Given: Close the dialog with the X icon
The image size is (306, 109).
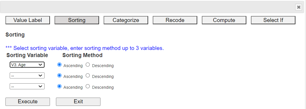Looking at the screenshot, I should tap(298, 7).
